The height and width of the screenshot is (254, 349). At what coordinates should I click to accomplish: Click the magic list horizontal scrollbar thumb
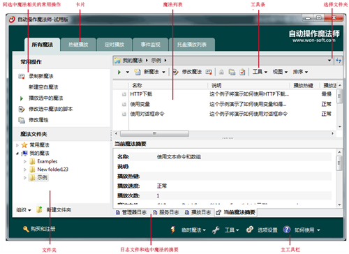pos(154,133)
